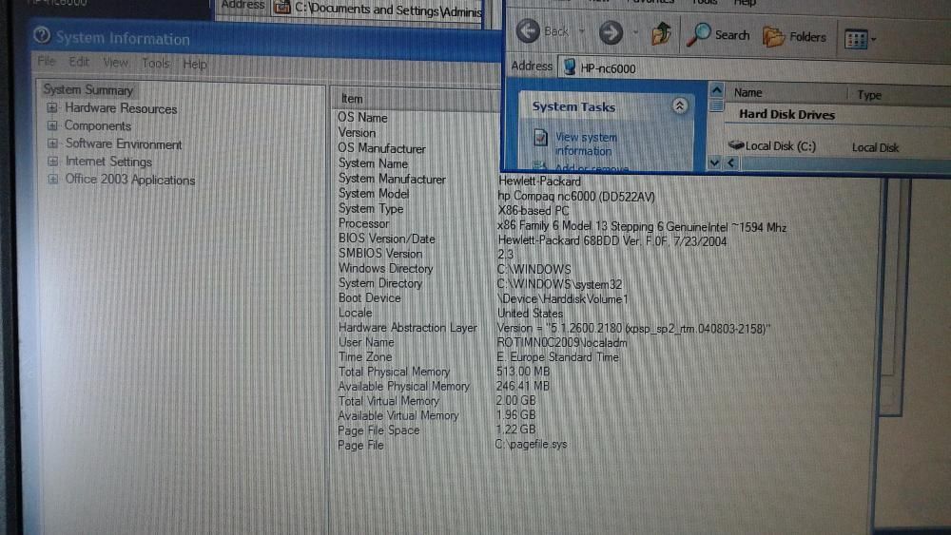Select the Page File Space row
The image size is (951, 535).
click(x=378, y=430)
